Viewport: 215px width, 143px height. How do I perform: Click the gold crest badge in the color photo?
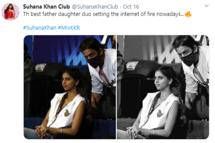pos(67,113)
